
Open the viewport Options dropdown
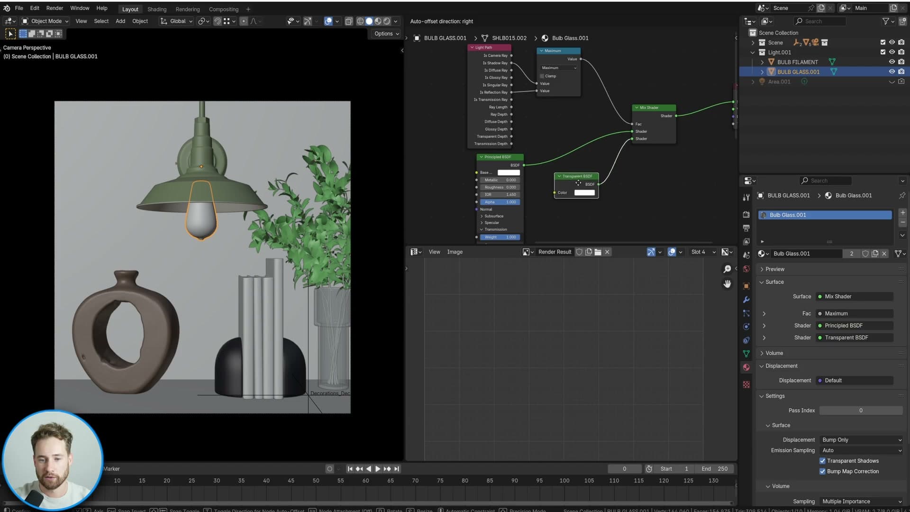[x=386, y=34]
